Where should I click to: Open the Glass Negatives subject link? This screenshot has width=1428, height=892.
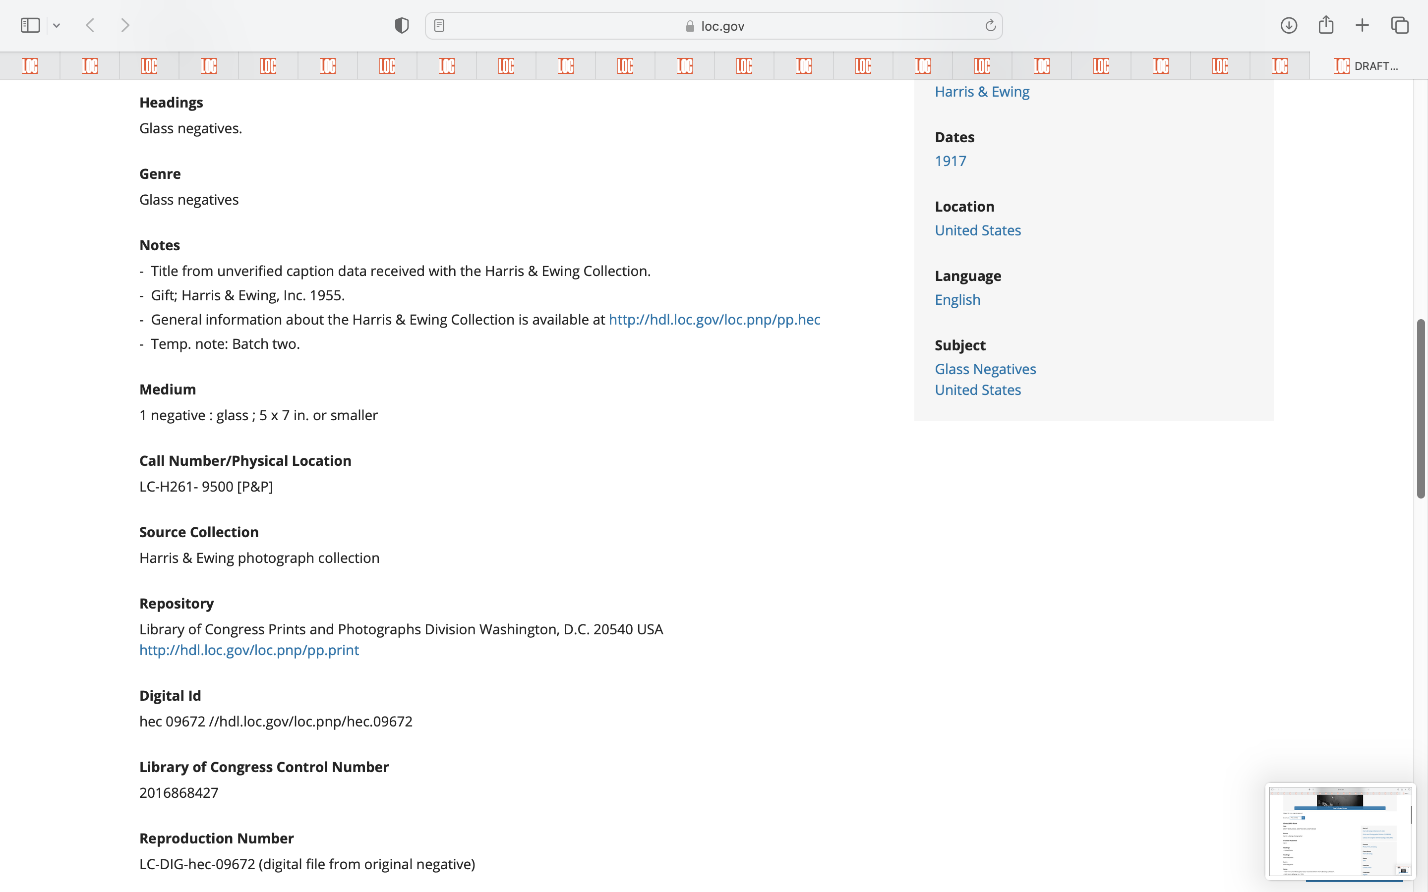tap(985, 369)
